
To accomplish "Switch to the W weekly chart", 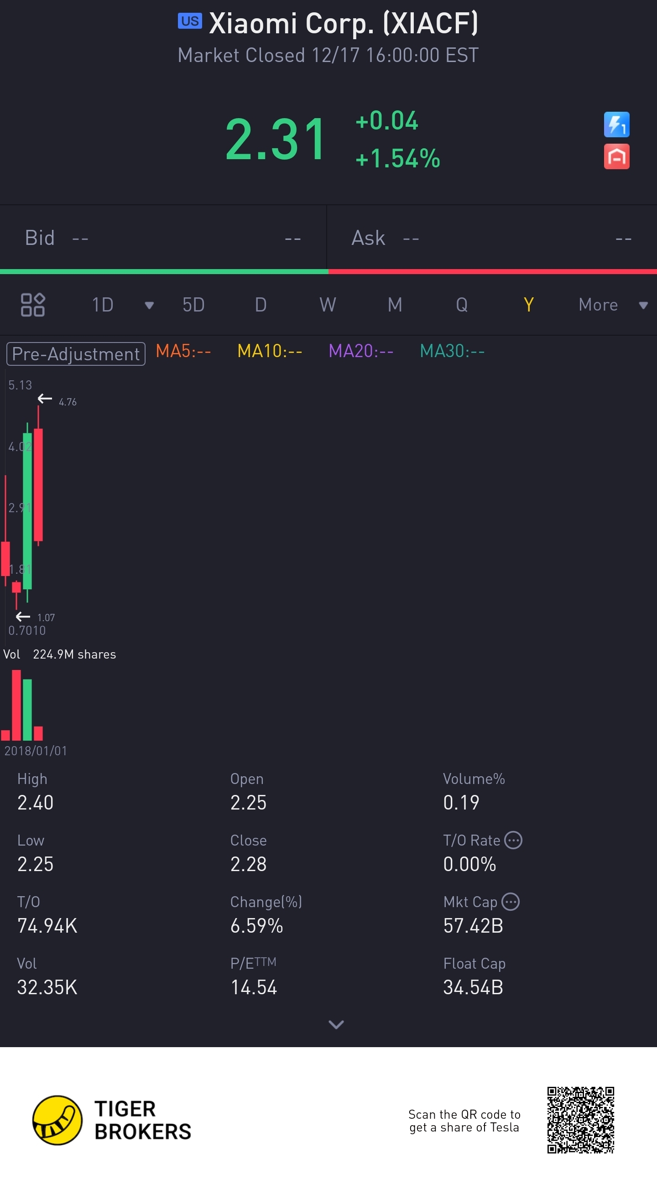I will pos(327,305).
